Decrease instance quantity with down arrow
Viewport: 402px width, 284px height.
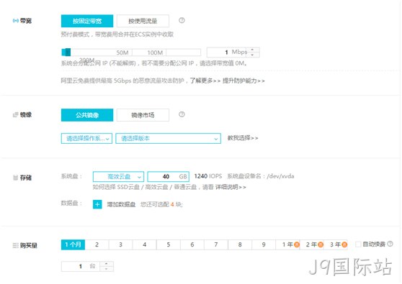coord(106,269)
